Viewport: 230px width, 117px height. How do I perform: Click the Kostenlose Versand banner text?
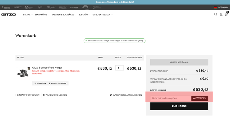tap(115, 2)
